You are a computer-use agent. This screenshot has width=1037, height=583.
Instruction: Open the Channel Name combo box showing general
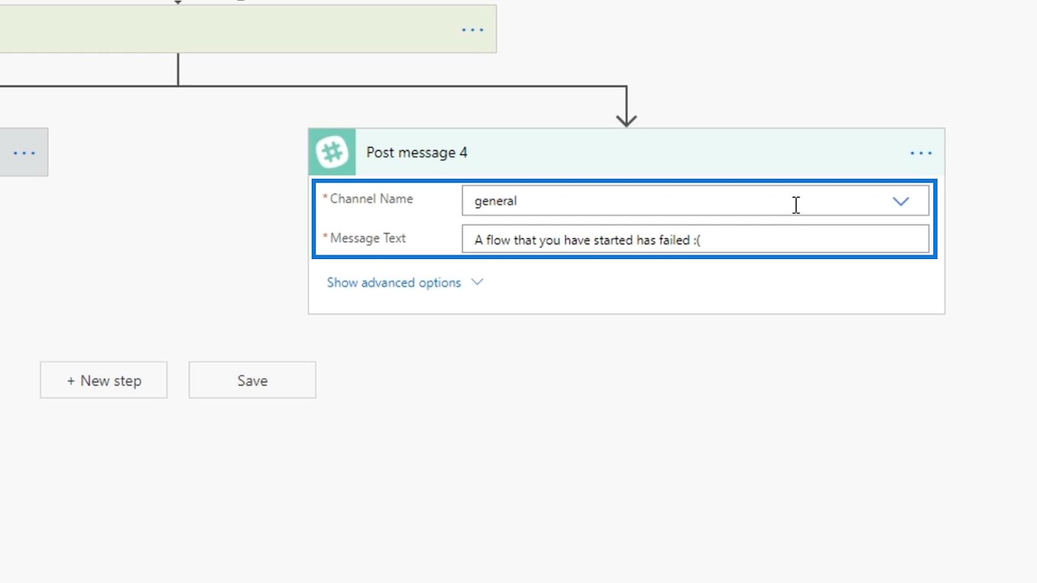point(695,201)
